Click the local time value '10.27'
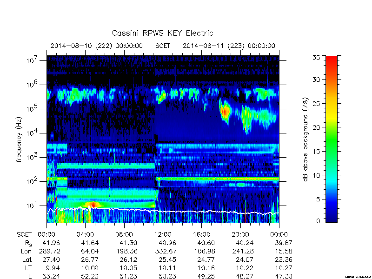372x279 pixels. click(x=284, y=268)
